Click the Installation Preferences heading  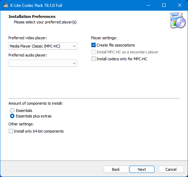[32, 17]
